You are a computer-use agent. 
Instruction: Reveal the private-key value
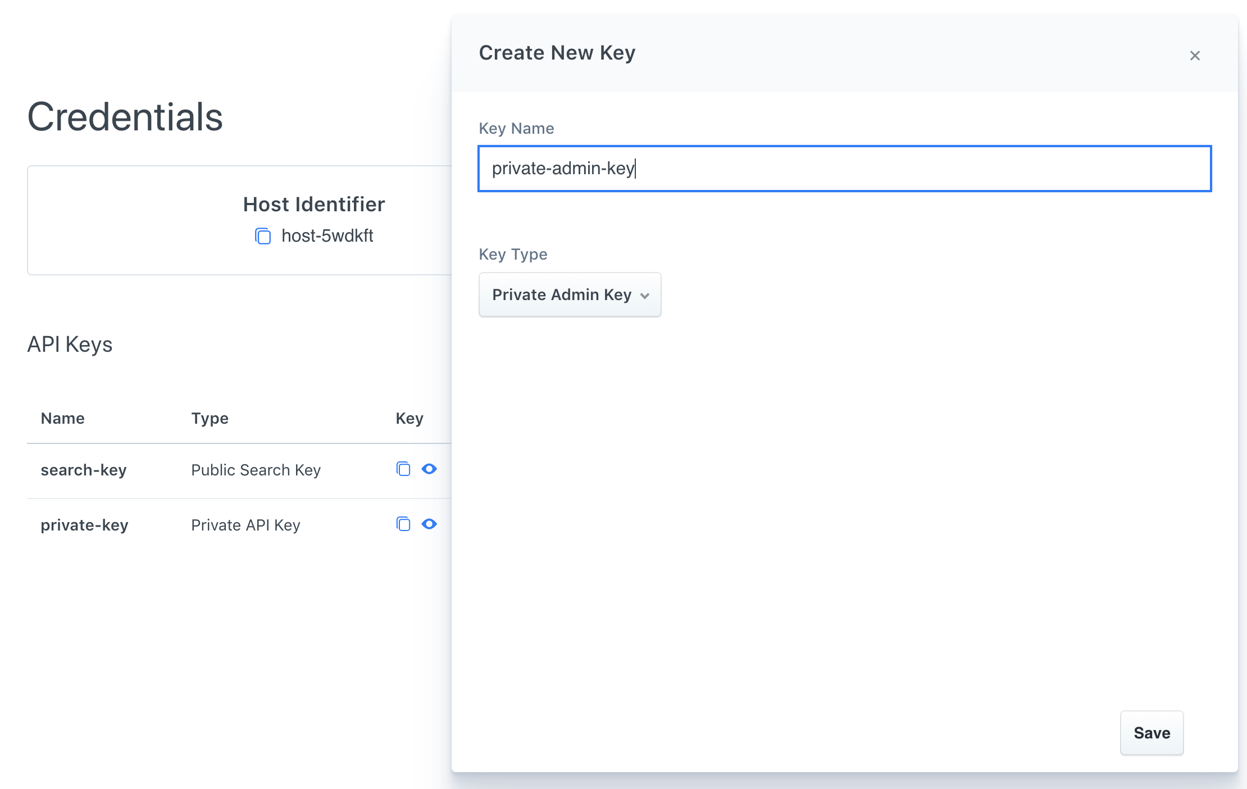click(x=429, y=524)
